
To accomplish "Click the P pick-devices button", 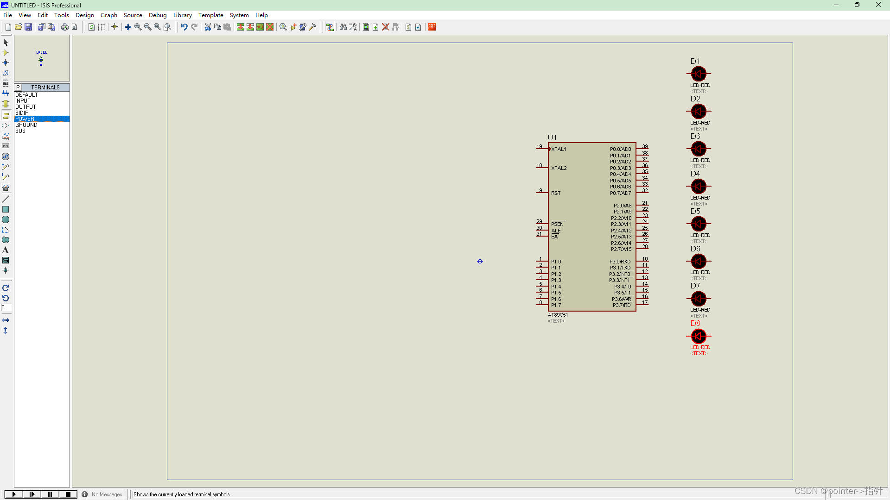I will [18, 87].
